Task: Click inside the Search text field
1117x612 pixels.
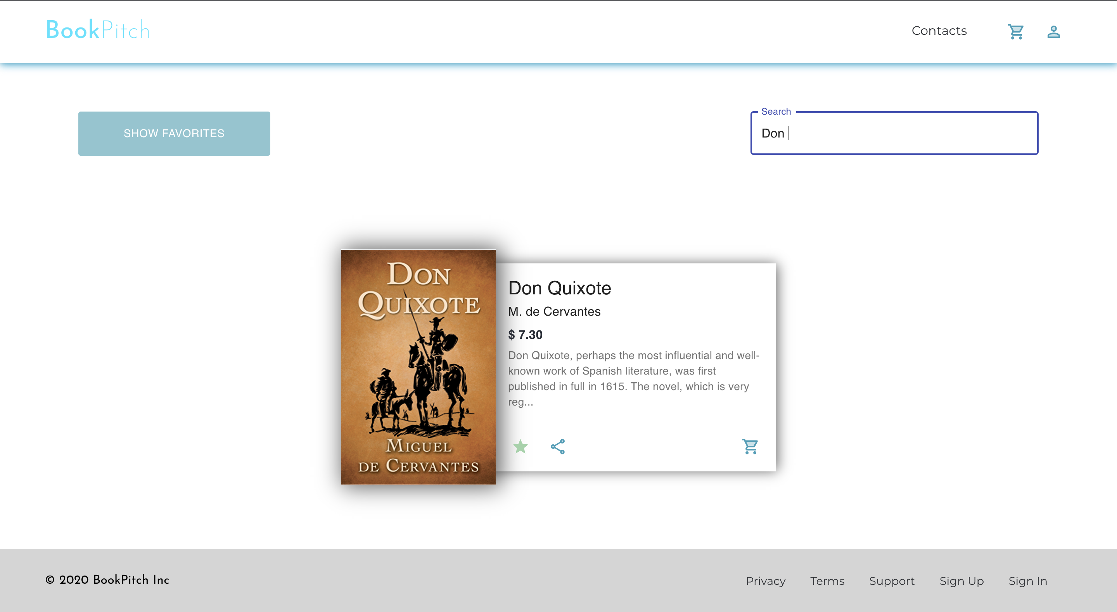Action: click(894, 133)
